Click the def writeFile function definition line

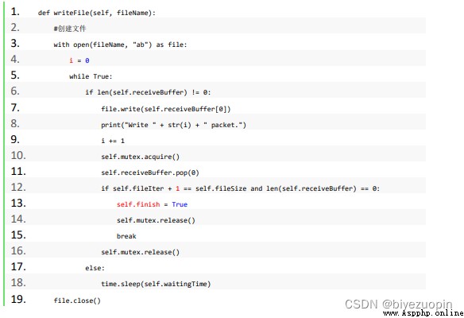click(96, 13)
